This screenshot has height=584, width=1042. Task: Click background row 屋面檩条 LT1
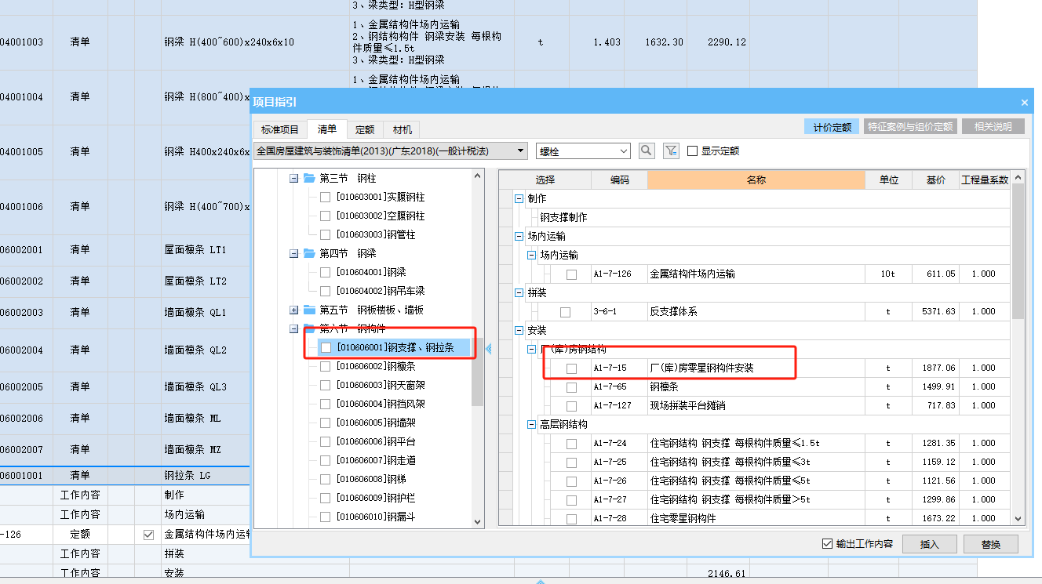point(195,249)
